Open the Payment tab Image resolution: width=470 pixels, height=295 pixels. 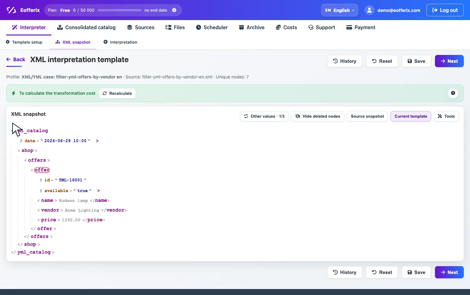[x=361, y=27]
